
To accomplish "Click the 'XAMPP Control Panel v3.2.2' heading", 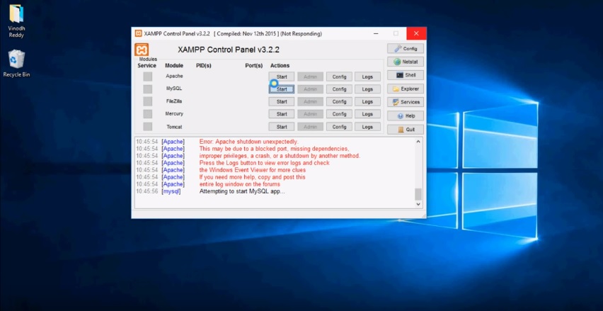I will click(229, 50).
